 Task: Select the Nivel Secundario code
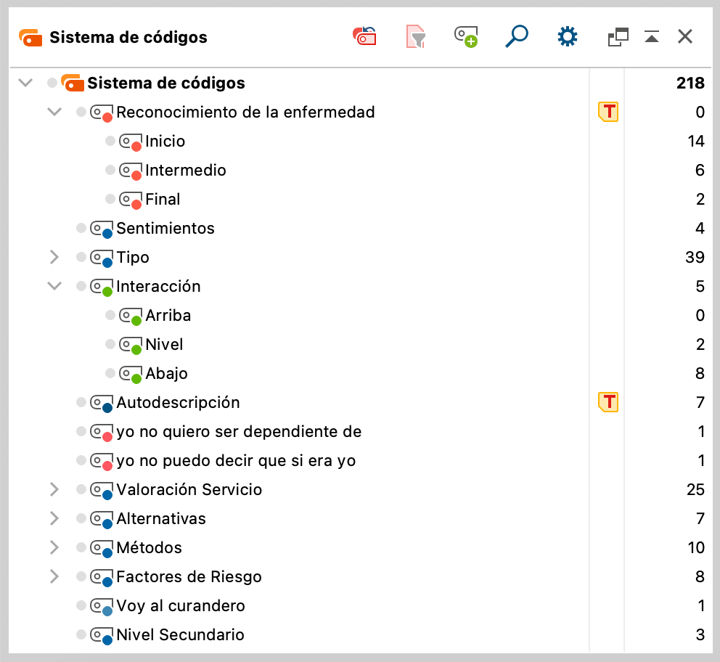click(x=180, y=635)
